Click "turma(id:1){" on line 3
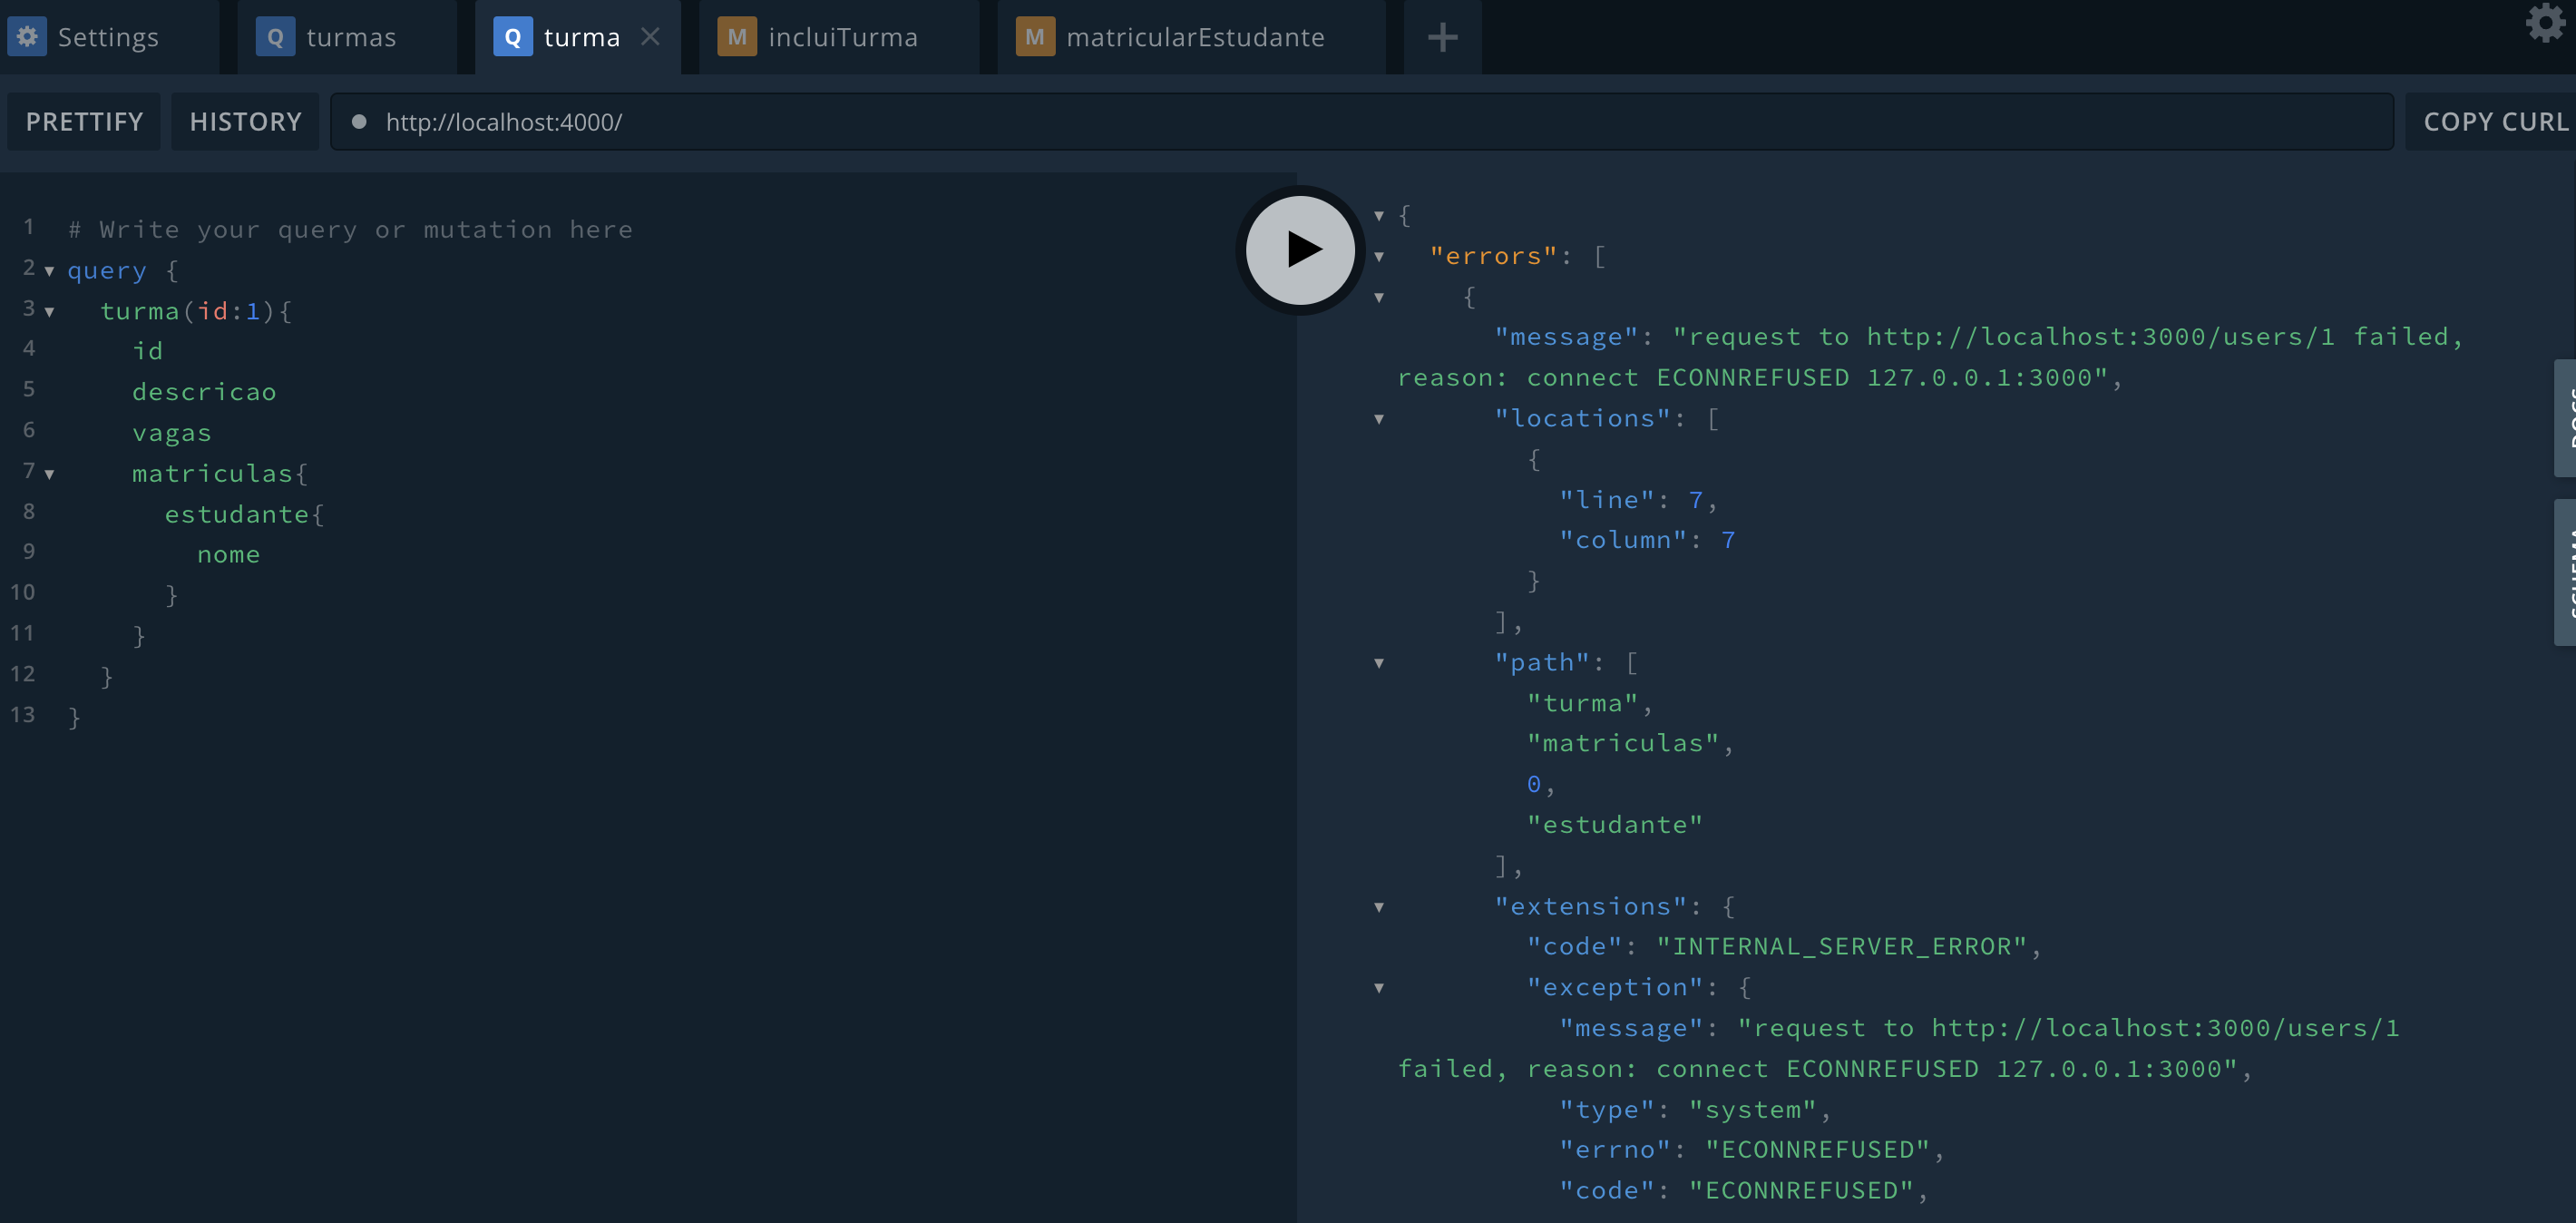 [195, 311]
